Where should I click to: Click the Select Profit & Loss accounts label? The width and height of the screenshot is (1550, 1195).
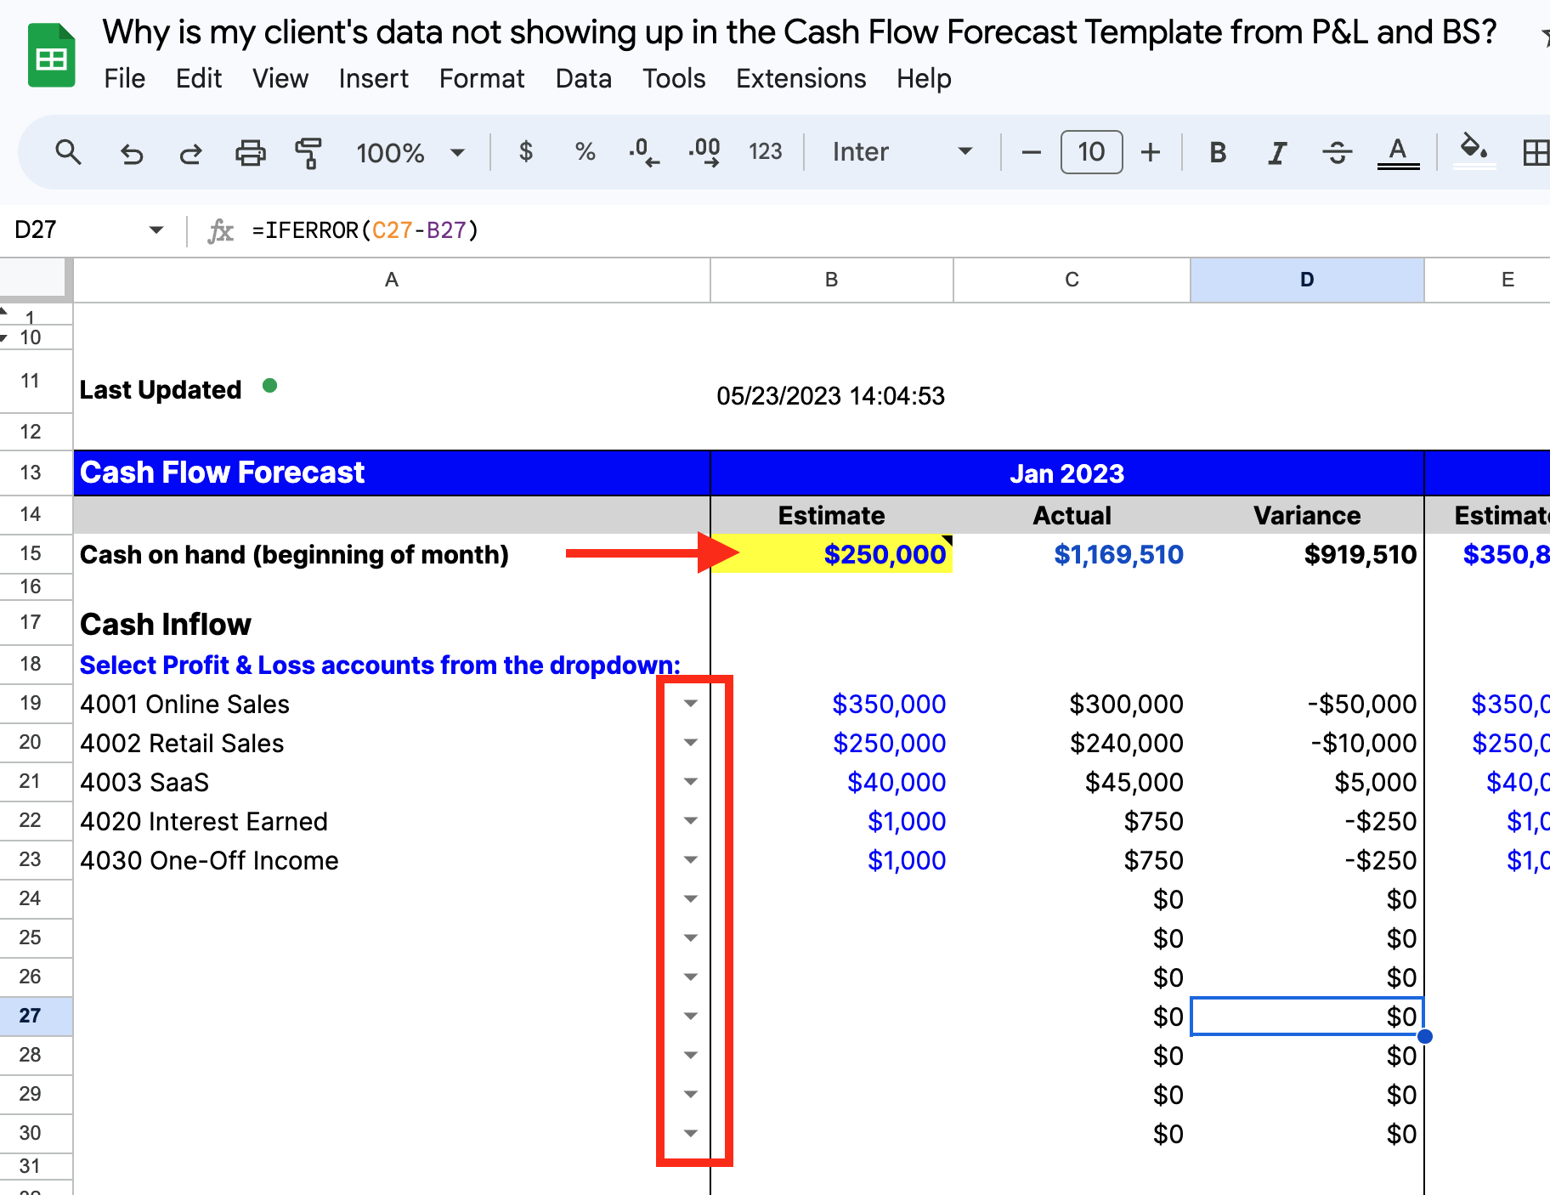[x=380, y=665]
